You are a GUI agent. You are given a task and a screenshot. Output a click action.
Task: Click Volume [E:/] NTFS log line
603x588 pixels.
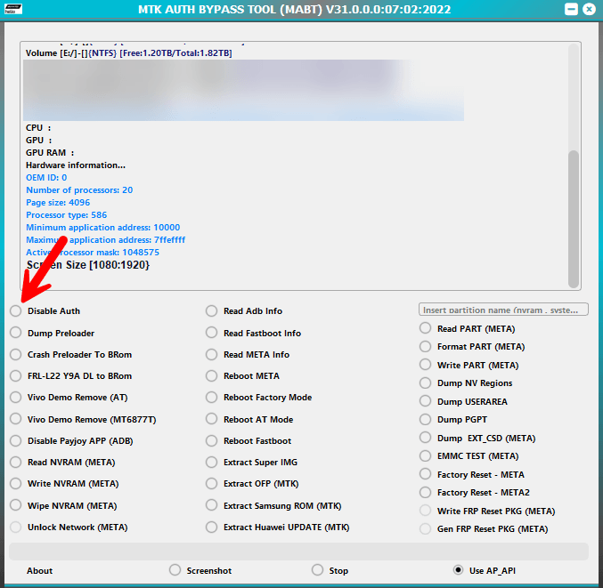point(128,53)
